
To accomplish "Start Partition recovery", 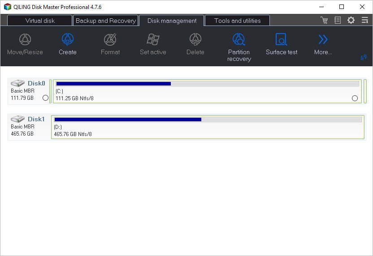I will (x=239, y=47).
